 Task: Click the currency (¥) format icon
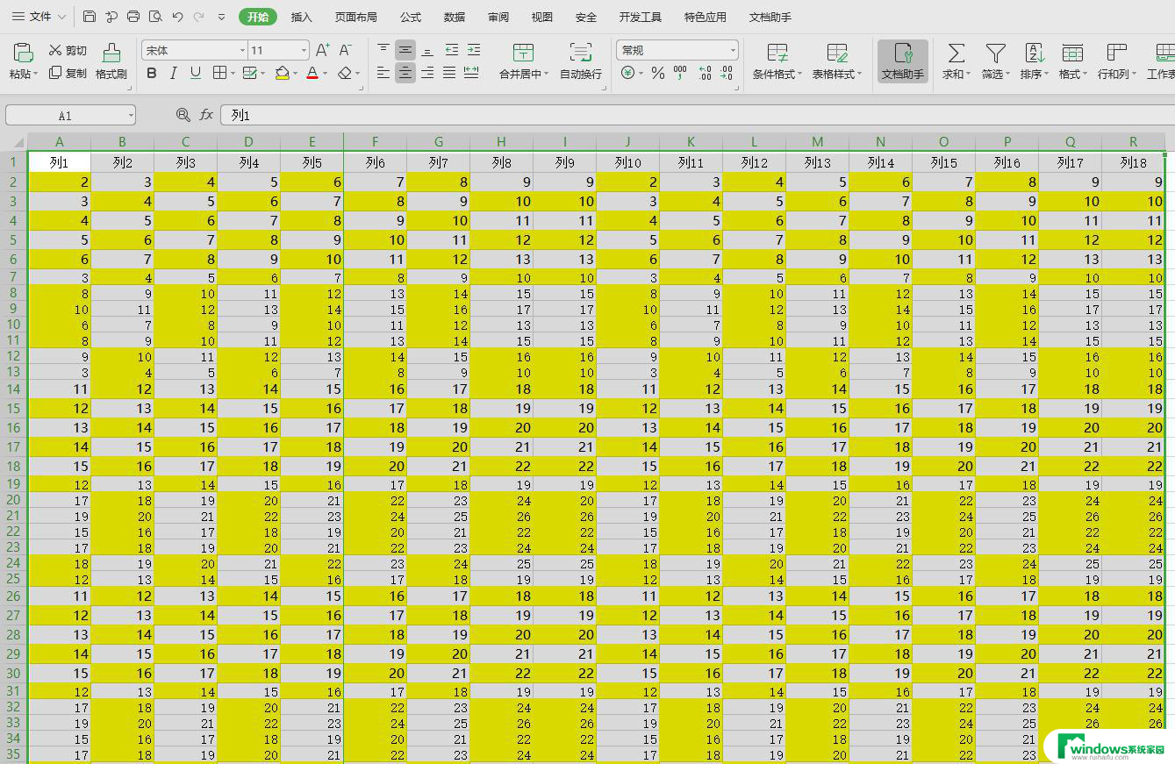[627, 73]
